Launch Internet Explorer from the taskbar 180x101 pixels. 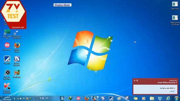coord(168,98)
